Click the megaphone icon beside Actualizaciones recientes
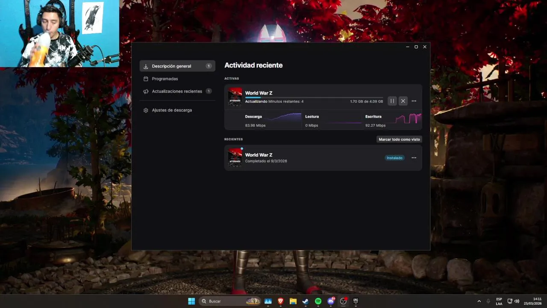547x308 pixels. [146, 91]
